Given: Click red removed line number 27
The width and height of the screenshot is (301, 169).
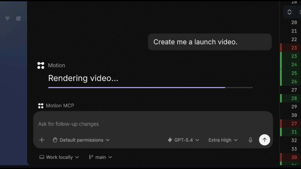Looking at the screenshot, I should point(294,124).
